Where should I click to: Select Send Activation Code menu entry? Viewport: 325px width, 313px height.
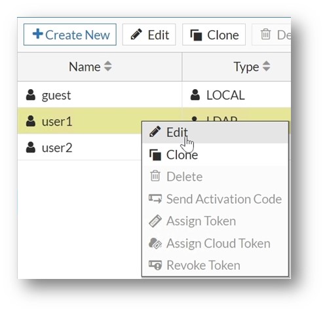click(x=215, y=199)
